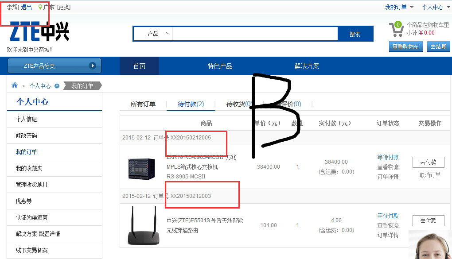
Task: Click the home icon in breadcrumb
Action: 15,85
